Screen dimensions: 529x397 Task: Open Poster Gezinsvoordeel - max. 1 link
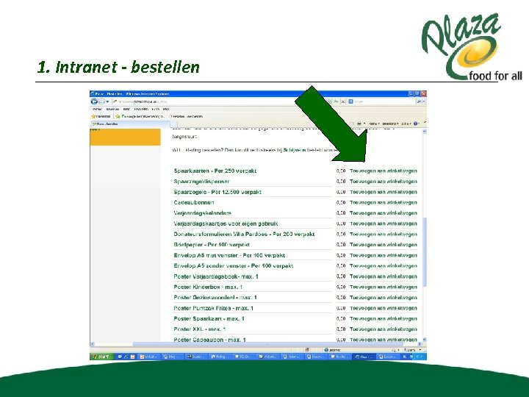coord(215,298)
